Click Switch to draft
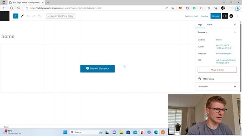242x136 pixels. (192, 16)
